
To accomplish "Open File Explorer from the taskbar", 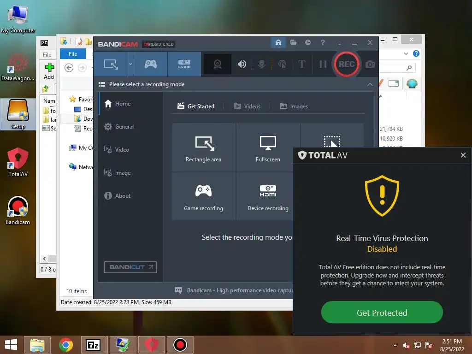I will tap(37, 345).
